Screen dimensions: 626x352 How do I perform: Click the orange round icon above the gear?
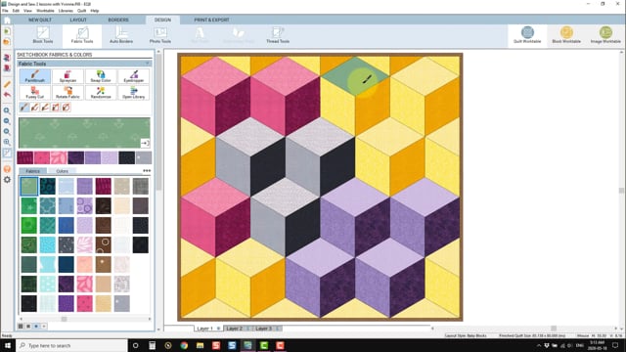pyautogui.click(x=7, y=169)
